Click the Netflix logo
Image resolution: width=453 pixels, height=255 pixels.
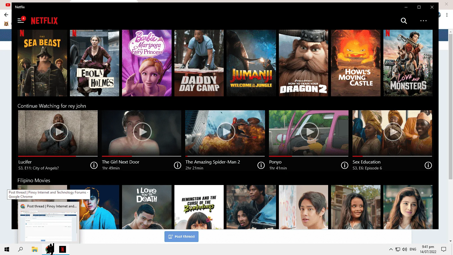(x=44, y=21)
